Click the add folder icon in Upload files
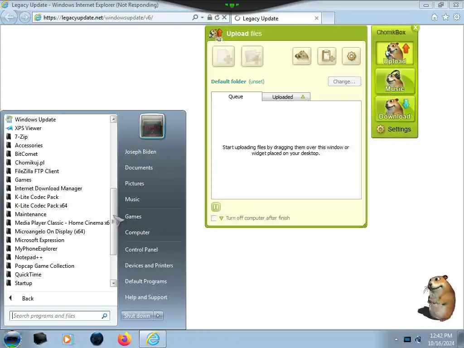This screenshot has height=348, width=464. (252, 56)
